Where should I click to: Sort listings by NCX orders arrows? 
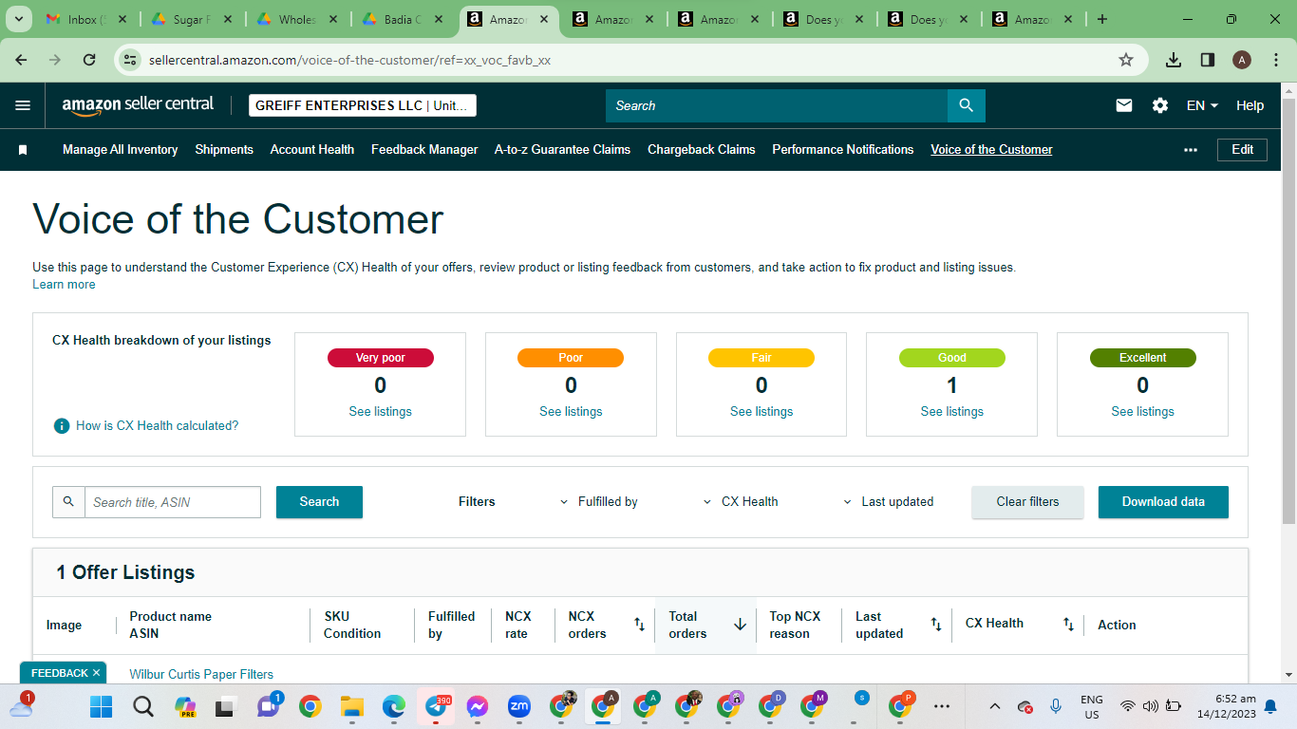(639, 625)
